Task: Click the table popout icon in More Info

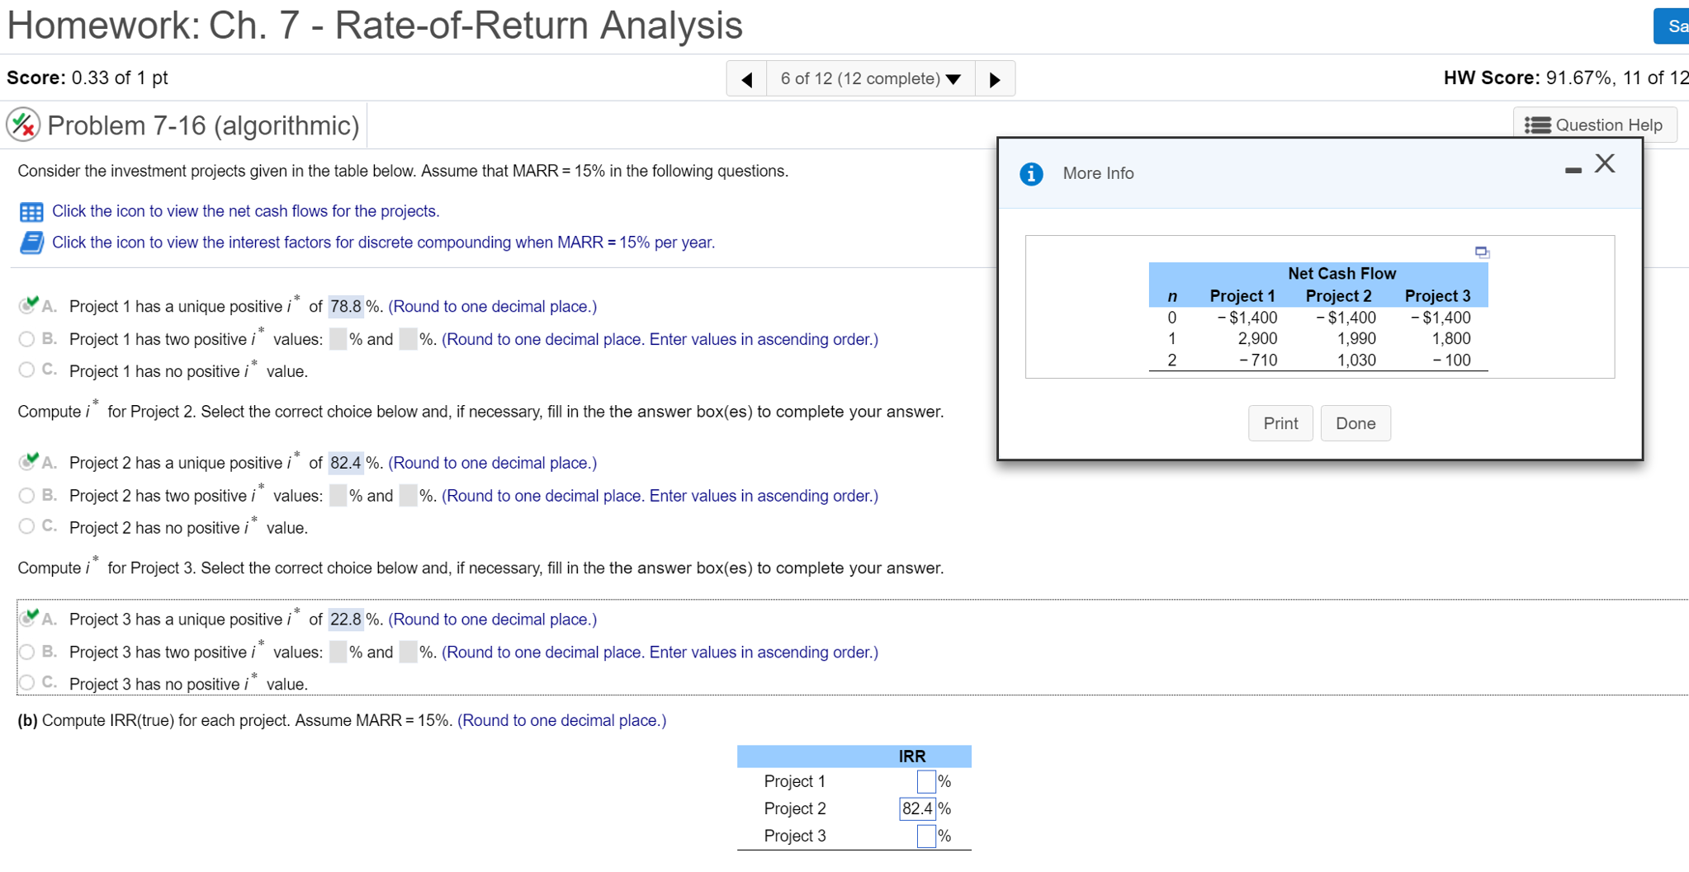Action: [x=1482, y=252]
